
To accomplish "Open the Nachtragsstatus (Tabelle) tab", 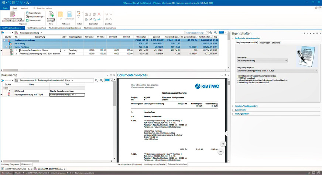I will coord(154,164).
